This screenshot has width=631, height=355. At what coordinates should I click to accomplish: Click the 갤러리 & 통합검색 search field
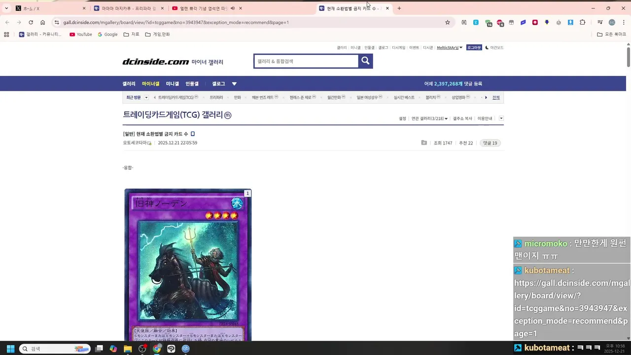click(x=306, y=61)
